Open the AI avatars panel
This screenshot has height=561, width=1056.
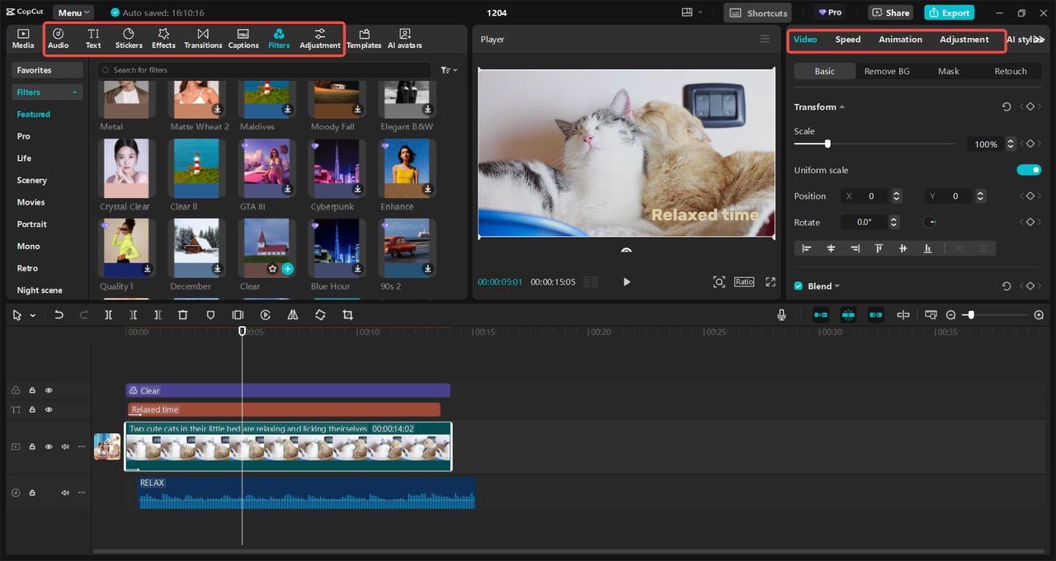click(405, 39)
